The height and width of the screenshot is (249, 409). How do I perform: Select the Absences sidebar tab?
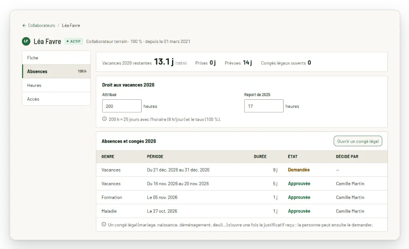[56, 71]
